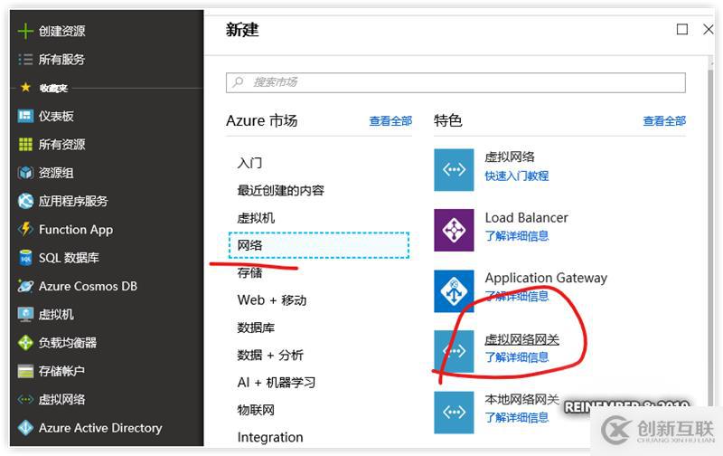The image size is (723, 456).
Task: Click the Azure Cosmos DB planet icon
Action: point(25,286)
